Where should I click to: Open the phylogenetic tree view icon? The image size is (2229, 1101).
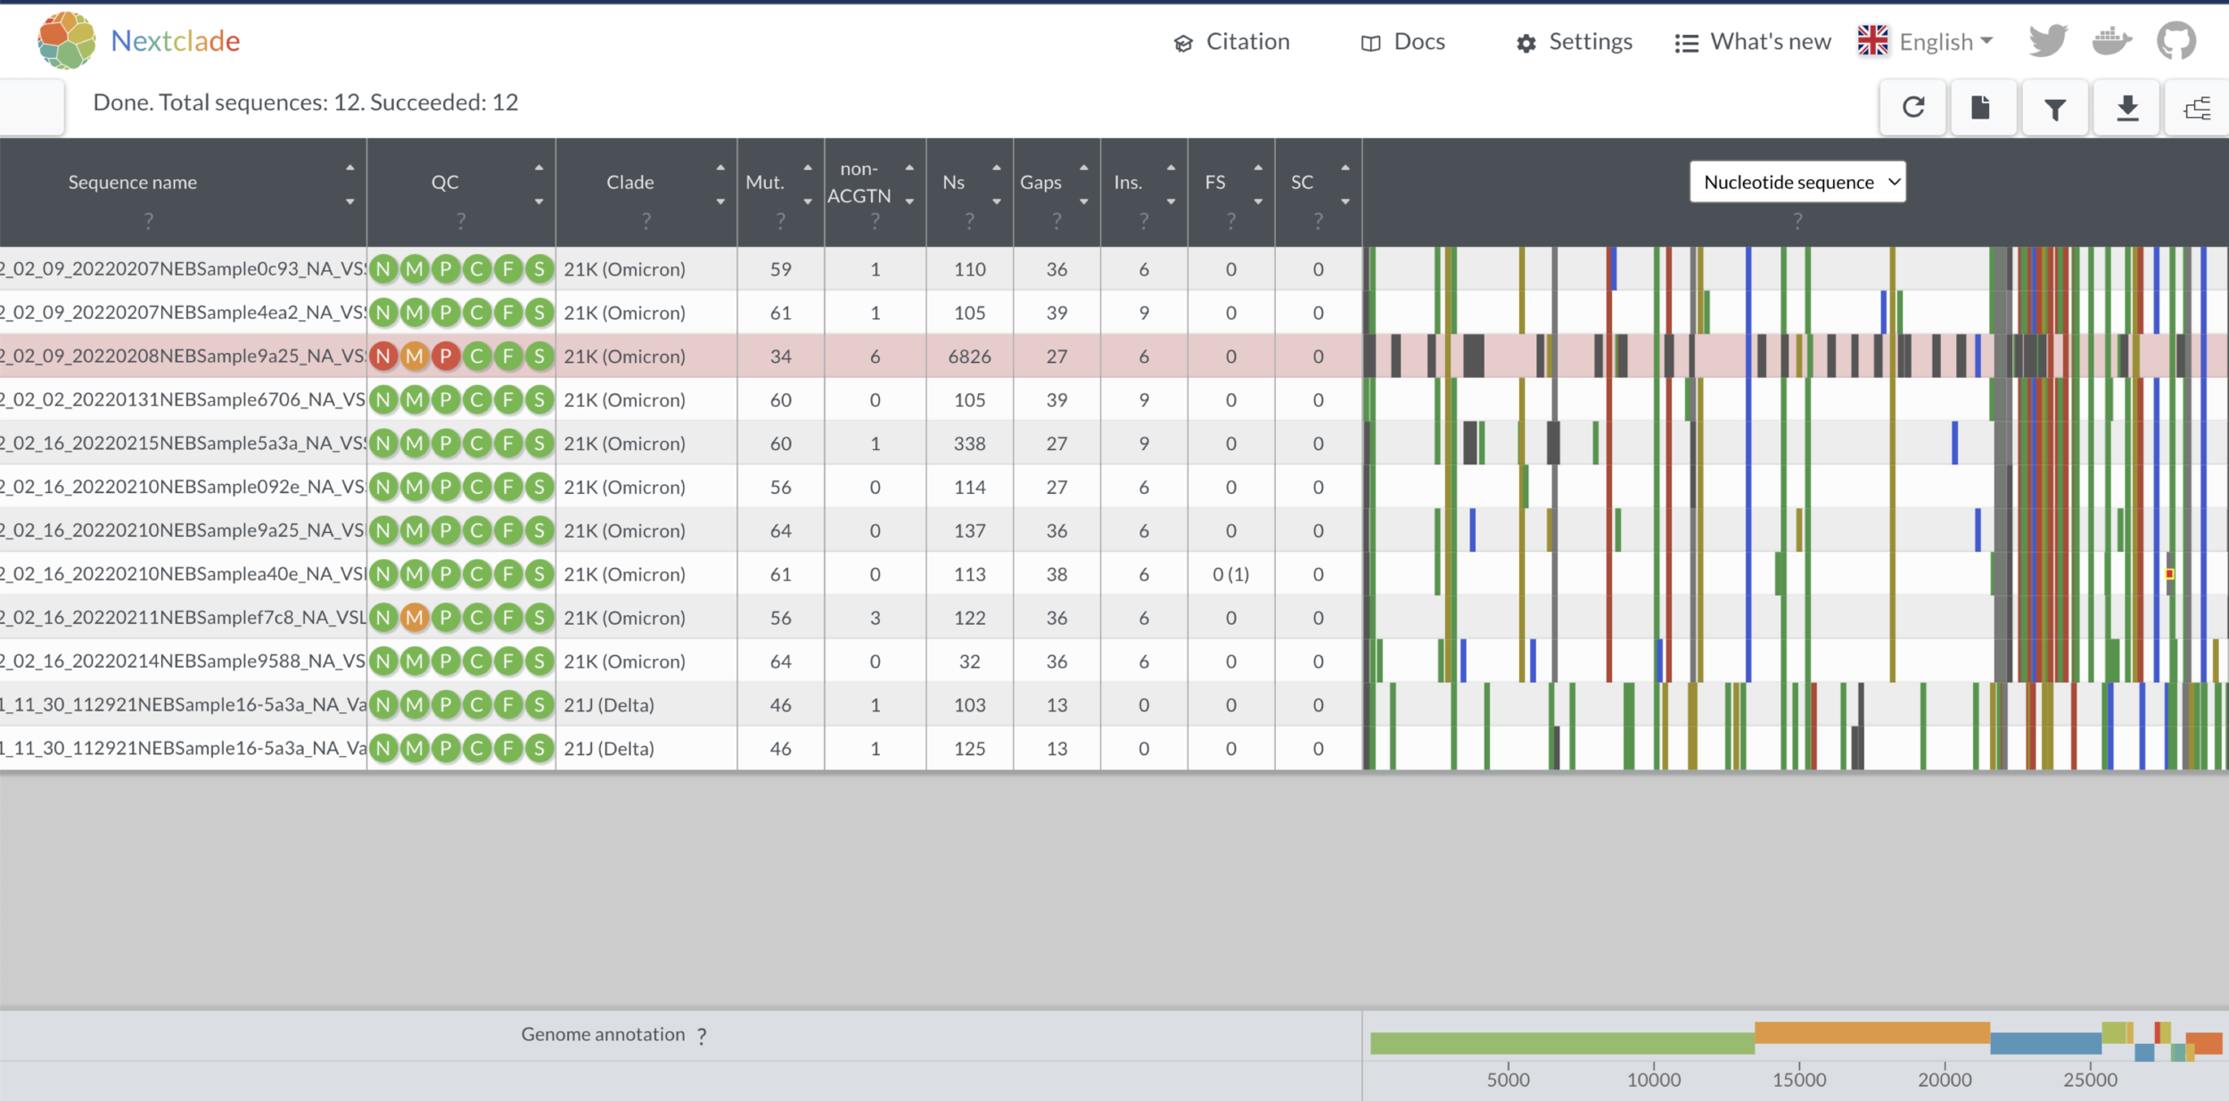point(2197,109)
